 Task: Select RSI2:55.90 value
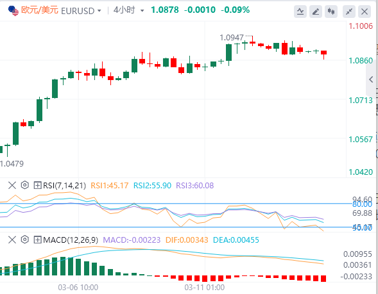click(x=152, y=186)
